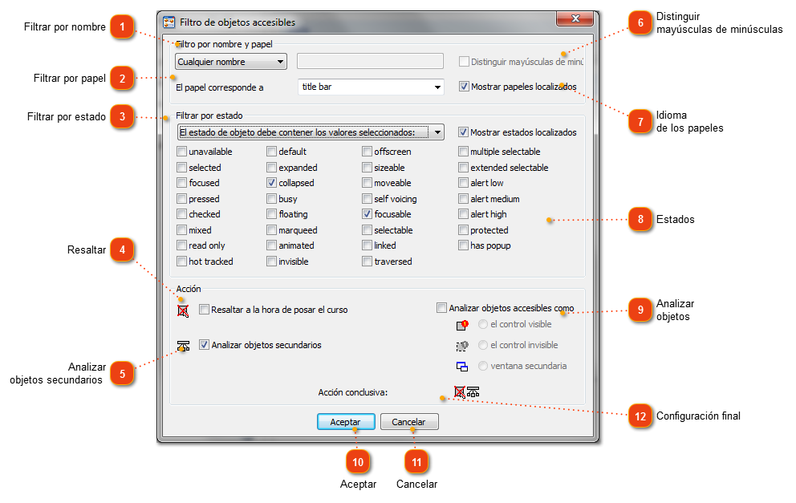
Task: Click the highlight rectangle icon beside Resaltar
Action: [x=183, y=310]
